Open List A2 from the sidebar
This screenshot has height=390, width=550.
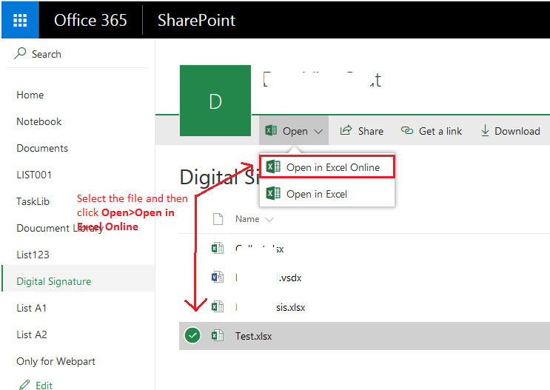click(x=32, y=334)
